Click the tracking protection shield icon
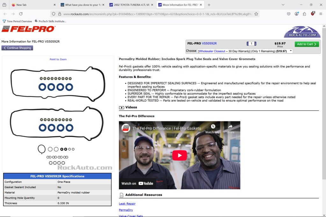326x217 pixels. [x=54, y=14]
